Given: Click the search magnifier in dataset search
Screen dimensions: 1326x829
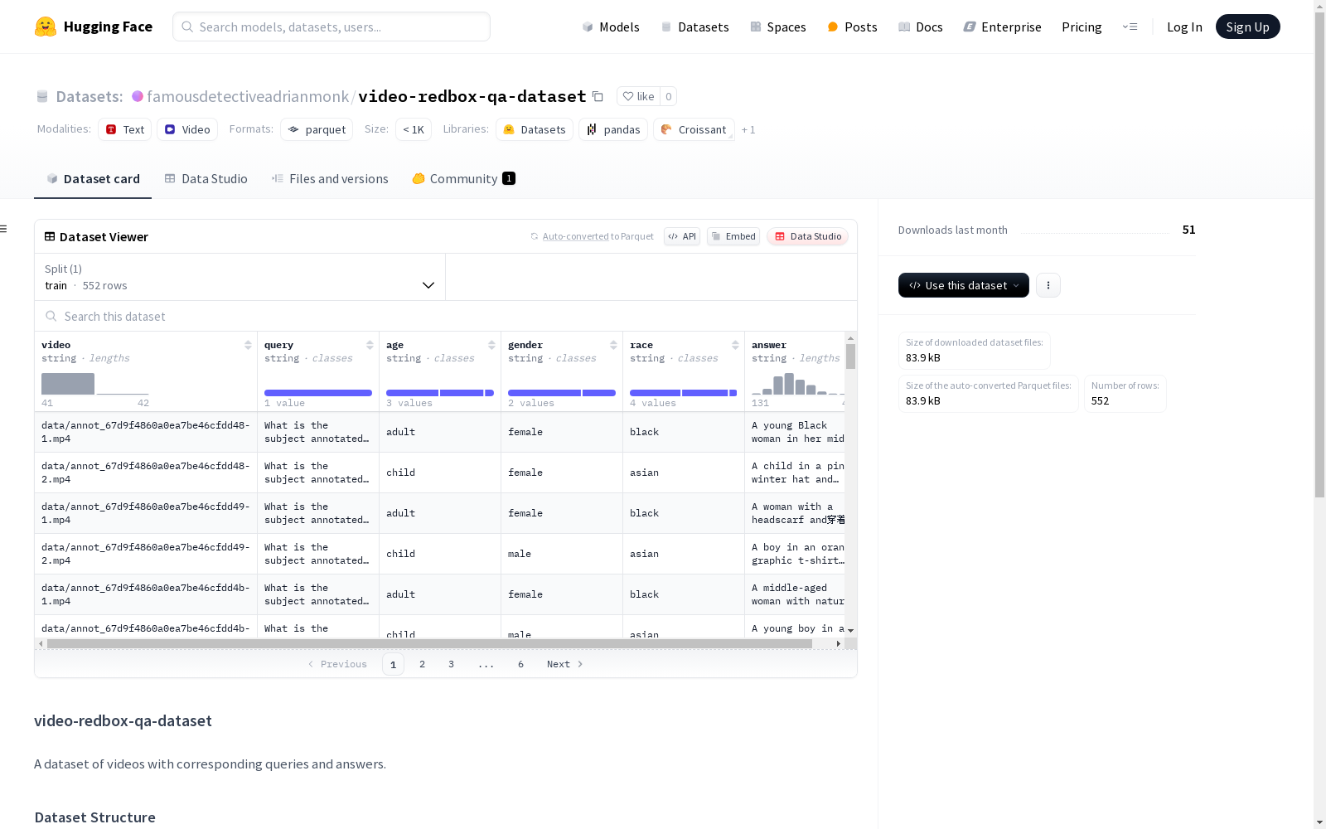Looking at the screenshot, I should pyautogui.click(x=51, y=316).
